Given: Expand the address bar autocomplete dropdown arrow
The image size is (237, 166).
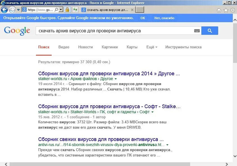Looking at the screenshot, I should [61, 10].
